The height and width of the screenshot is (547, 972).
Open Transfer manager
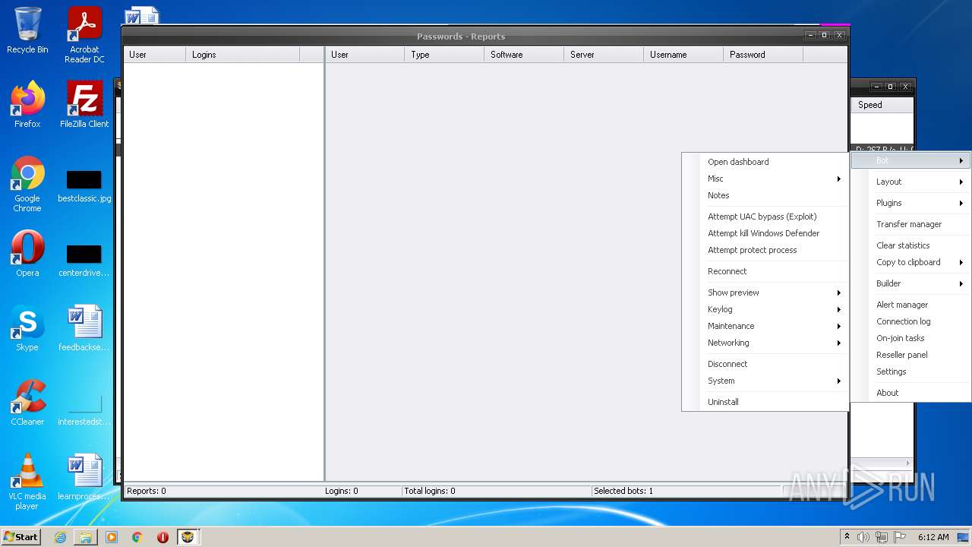tap(910, 224)
